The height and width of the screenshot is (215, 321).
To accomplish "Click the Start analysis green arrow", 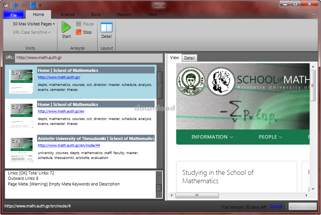I will click(x=66, y=27).
